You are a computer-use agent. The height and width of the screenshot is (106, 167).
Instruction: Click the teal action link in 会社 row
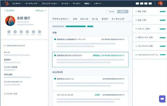point(163,20)
